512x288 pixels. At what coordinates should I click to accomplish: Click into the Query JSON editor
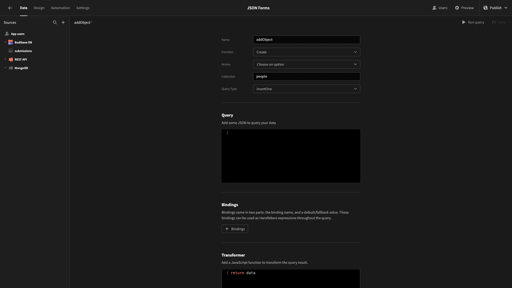291,156
